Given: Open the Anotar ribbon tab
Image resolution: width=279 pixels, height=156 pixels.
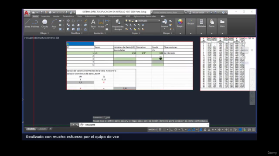Looking at the screenshot, I should (56, 16).
